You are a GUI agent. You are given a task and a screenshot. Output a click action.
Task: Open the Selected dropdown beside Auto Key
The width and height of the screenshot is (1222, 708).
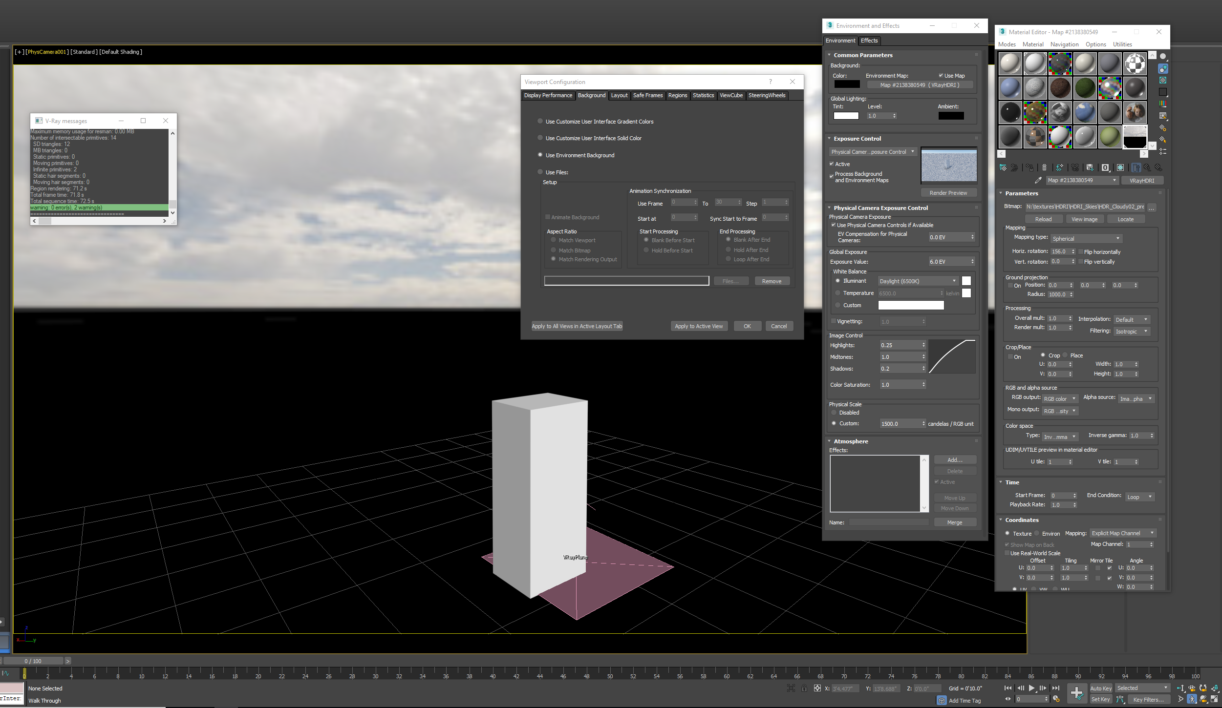point(1142,687)
